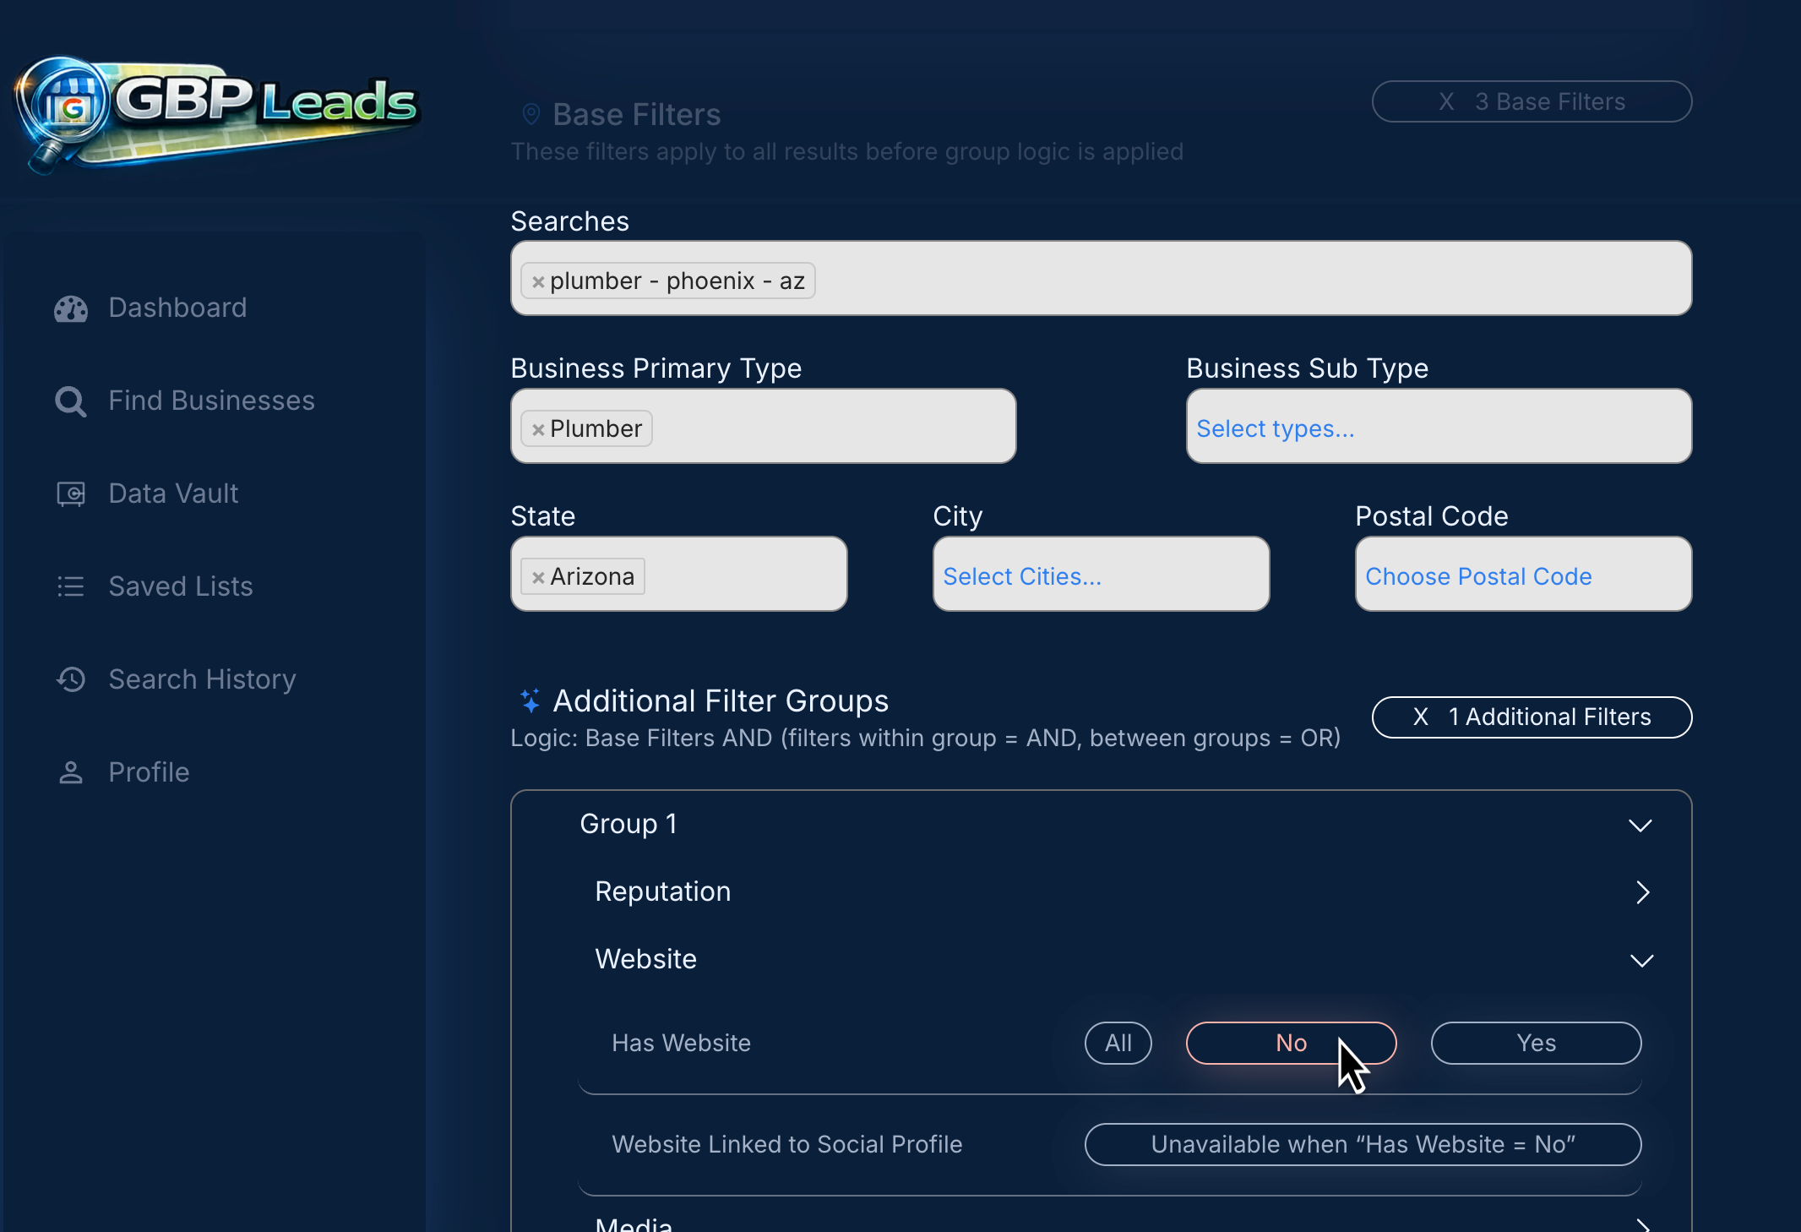The height and width of the screenshot is (1232, 1801).
Task: Set Has Website to No
Action: pos(1291,1043)
